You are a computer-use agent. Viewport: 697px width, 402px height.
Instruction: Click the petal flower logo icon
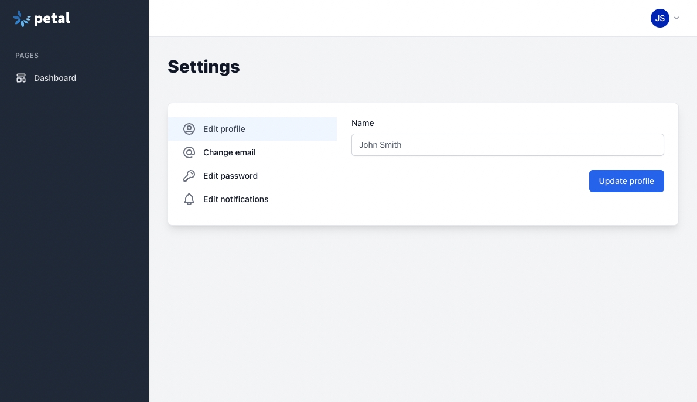tap(22, 19)
